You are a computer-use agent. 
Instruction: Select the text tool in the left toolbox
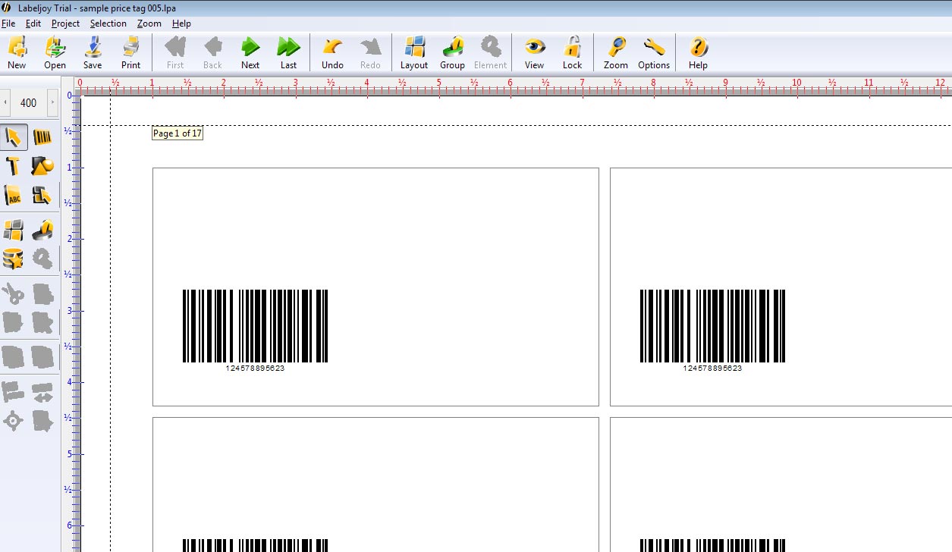click(14, 166)
